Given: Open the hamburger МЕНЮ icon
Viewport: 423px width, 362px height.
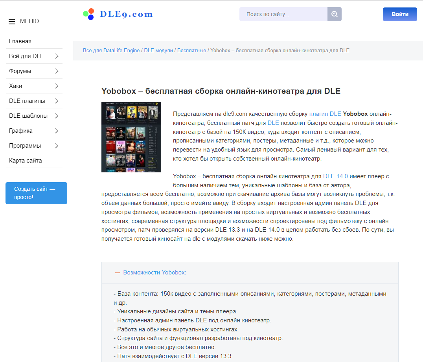Looking at the screenshot, I should pos(12,22).
